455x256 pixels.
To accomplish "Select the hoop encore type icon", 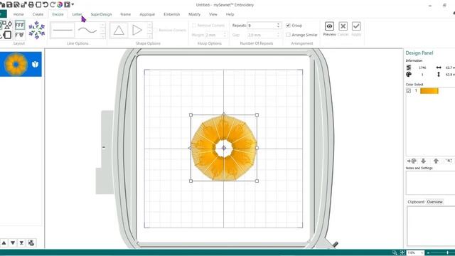I will (x=8, y=35).
